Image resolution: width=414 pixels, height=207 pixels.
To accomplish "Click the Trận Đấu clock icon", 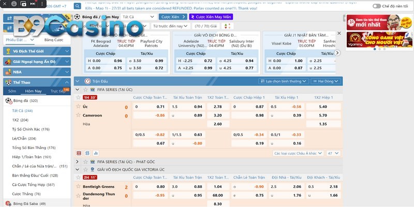I will pos(87,81).
